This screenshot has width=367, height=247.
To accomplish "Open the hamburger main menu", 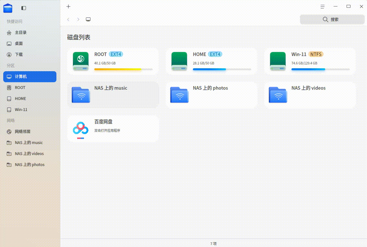I will [323, 6].
